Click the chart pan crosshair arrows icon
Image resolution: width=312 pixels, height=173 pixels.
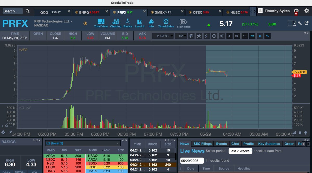click(3, 132)
